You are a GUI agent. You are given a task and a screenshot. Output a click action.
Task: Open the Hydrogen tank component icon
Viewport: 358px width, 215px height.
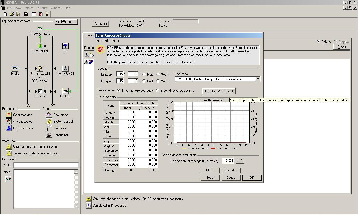point(40,29)
